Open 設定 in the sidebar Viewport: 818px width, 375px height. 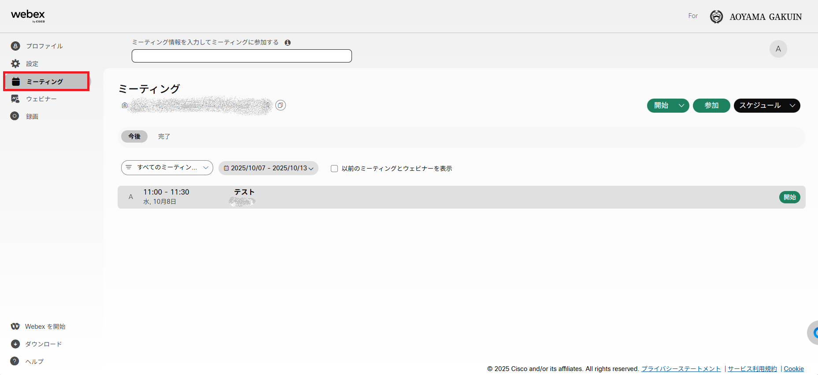(x=25, y=64)
